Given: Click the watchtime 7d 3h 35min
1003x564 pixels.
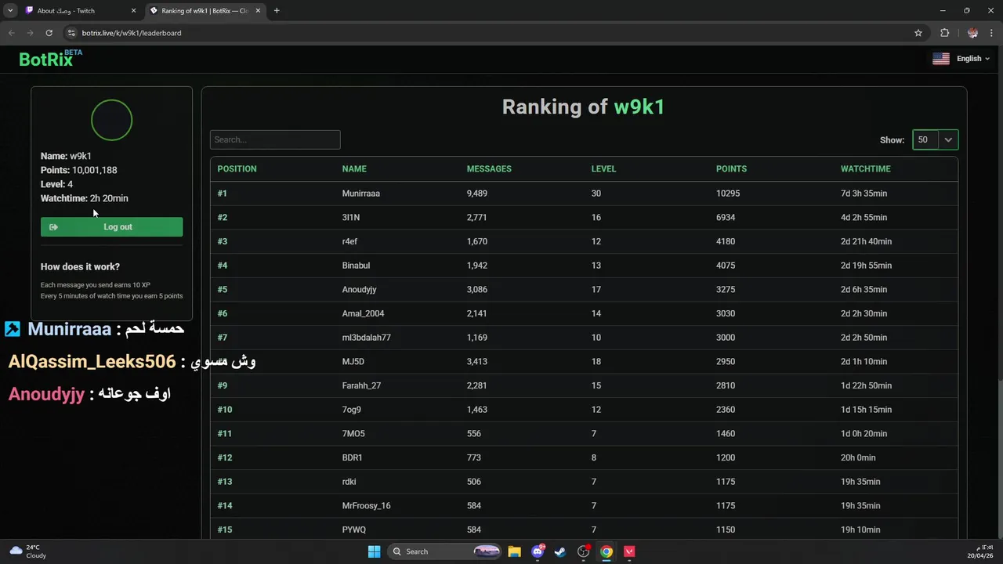Looking at the screenshot, I should click(x=864, y=193).
